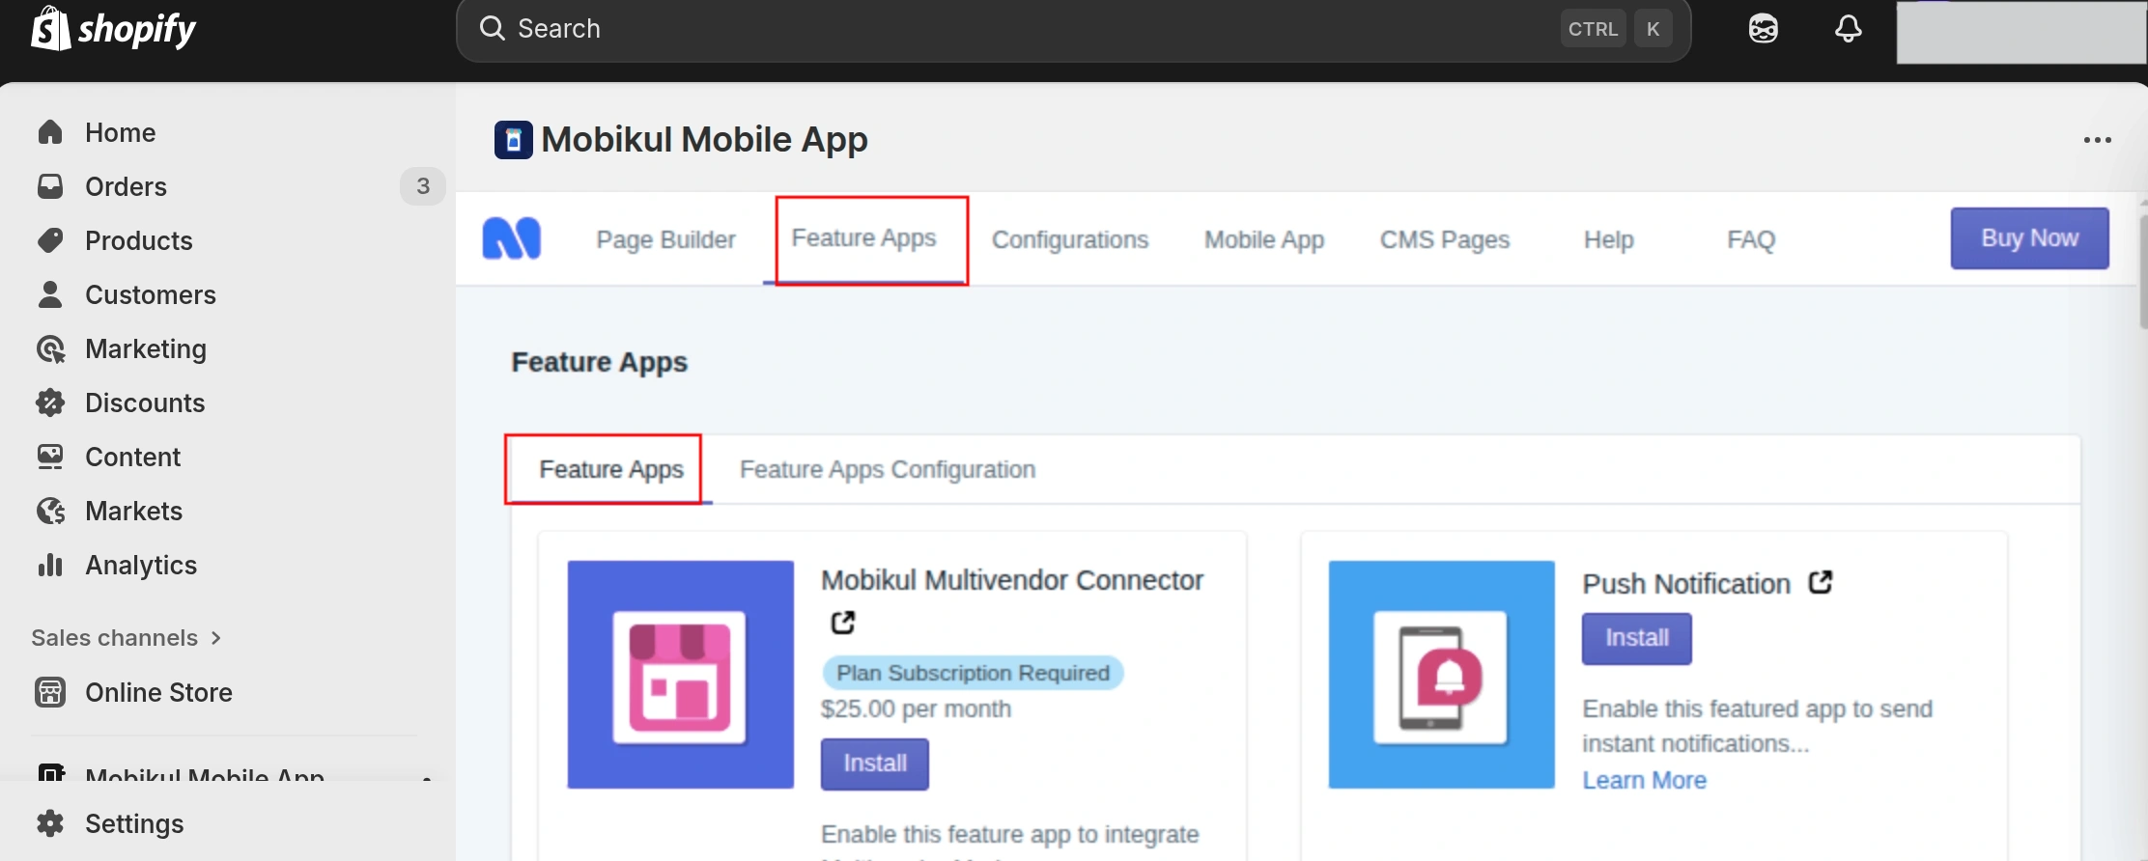Install the Push Notification app
This screenshot has height=861, width=2148.
(1636, 638)
